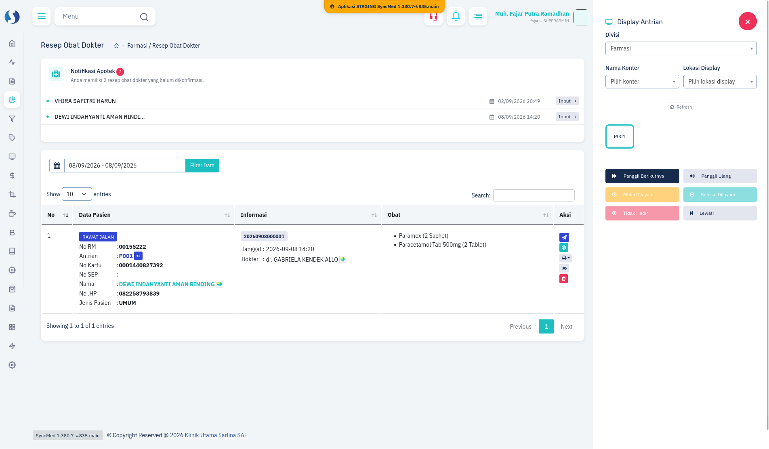Open the activity pulse sidebar icon
The image size is (769, 449).
(x=12, y=62)
